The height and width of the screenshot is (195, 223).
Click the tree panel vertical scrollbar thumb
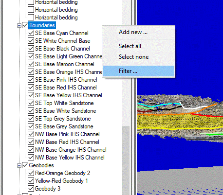(x=126, y=160)
